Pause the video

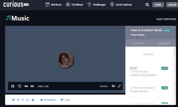point(13,86)
